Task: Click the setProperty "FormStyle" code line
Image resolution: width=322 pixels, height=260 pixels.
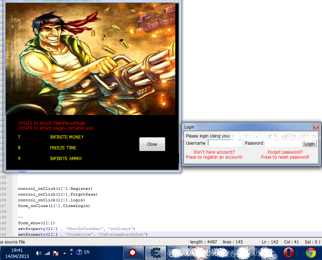Action: pos(83,235)
